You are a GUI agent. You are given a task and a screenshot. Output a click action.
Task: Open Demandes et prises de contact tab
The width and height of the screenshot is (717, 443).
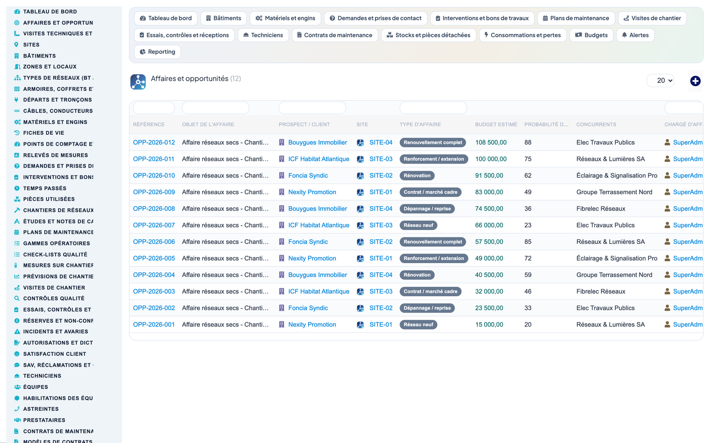coord(375,18)
